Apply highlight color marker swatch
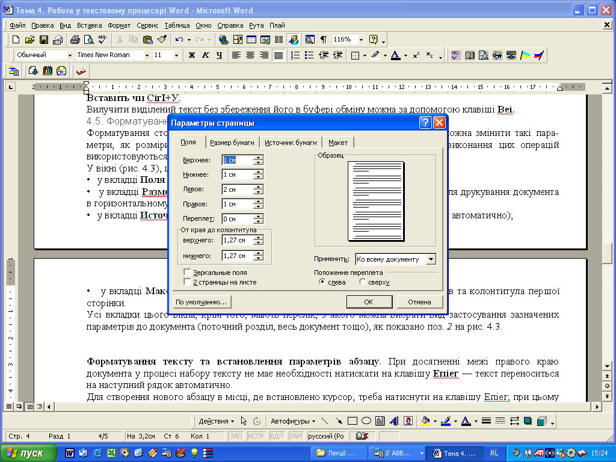The height and width of the screenshot is (462, 616). 375,55
